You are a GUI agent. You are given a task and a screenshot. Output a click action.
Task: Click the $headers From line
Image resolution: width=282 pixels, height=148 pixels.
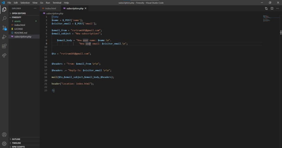[x=76, y=64]
